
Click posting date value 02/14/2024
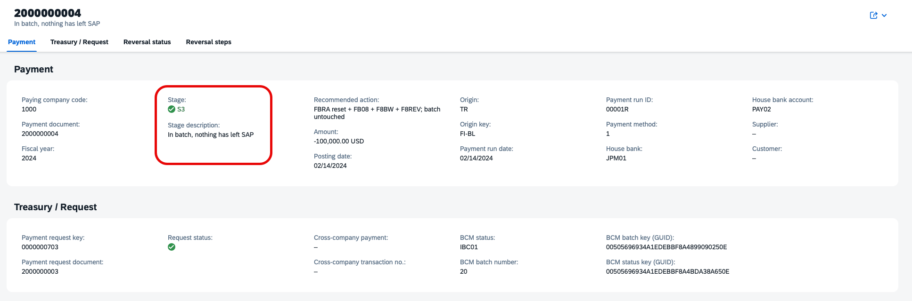(x=330, y=166)
